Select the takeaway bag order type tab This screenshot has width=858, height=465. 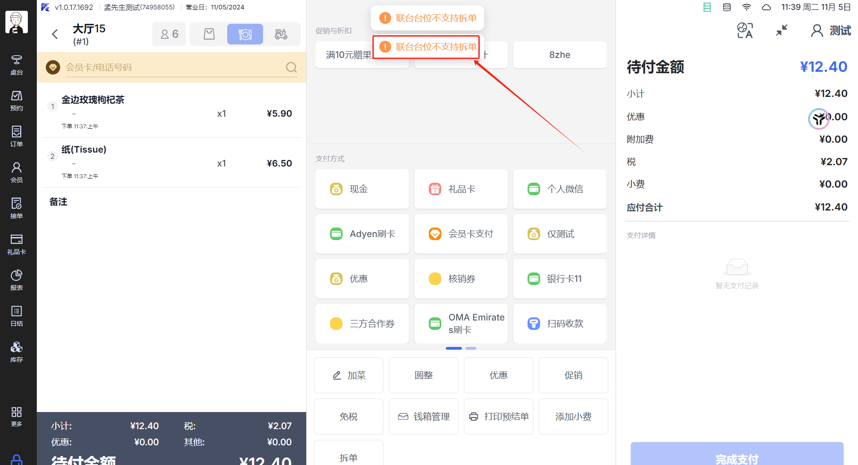pyautogui.click(x=209, y=34)
